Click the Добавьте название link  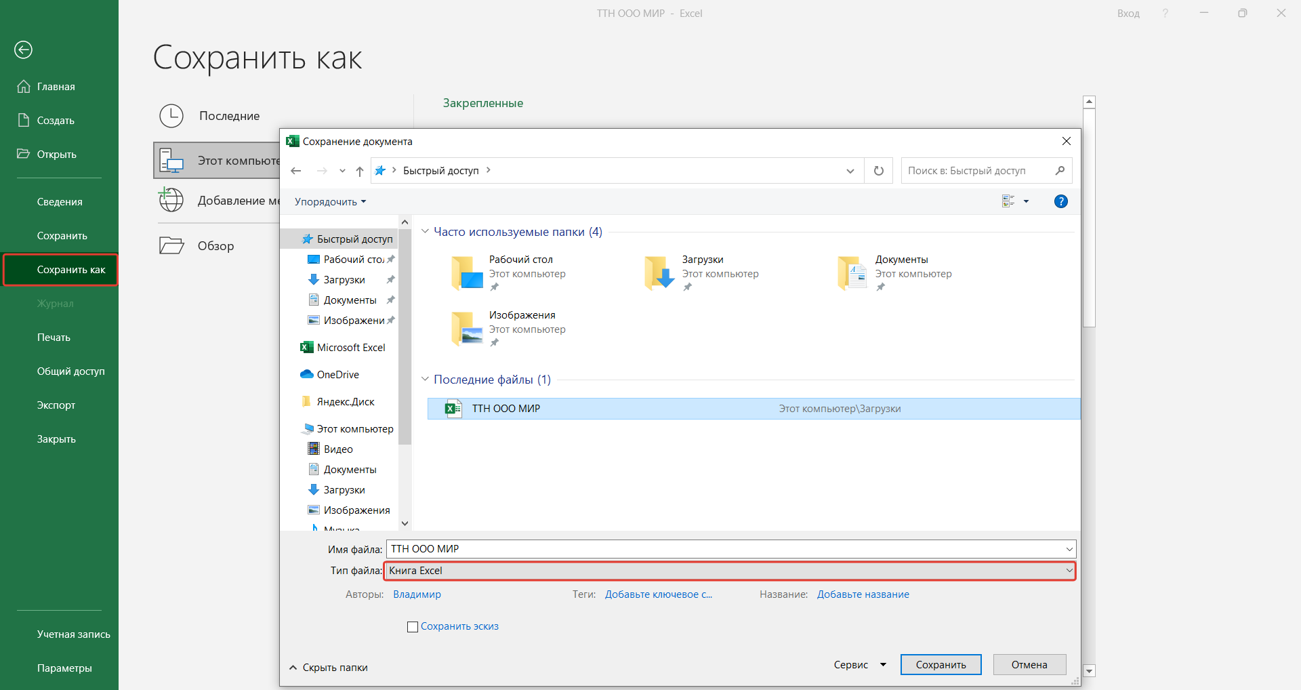point(863,594)
